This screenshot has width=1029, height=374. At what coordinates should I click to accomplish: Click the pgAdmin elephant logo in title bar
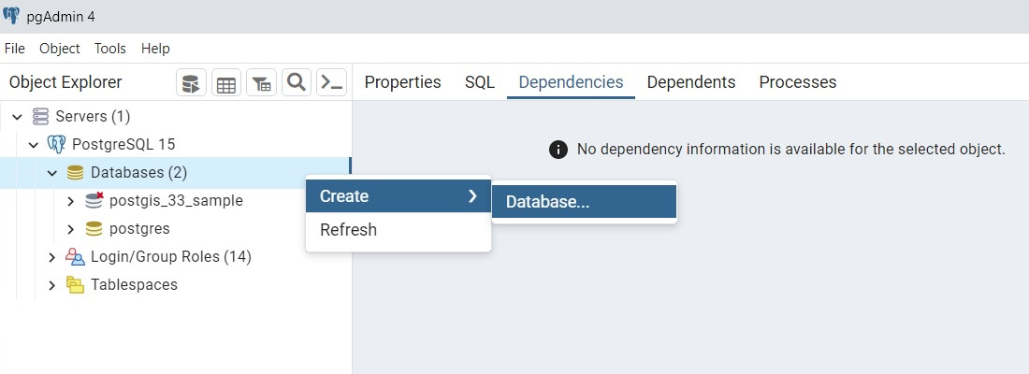[11, 16]
